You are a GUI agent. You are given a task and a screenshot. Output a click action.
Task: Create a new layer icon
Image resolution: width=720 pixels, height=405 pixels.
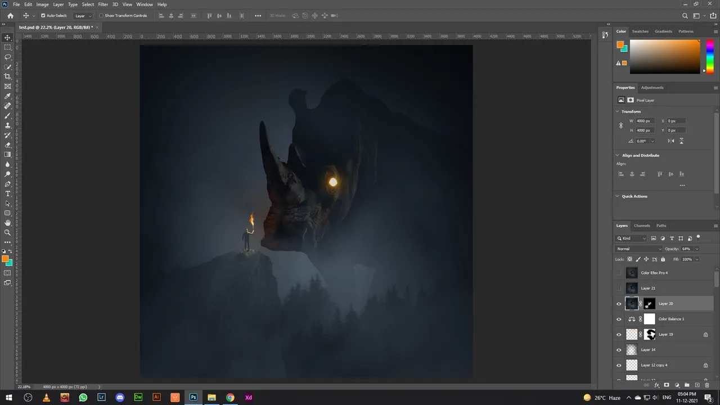[697, 385]
